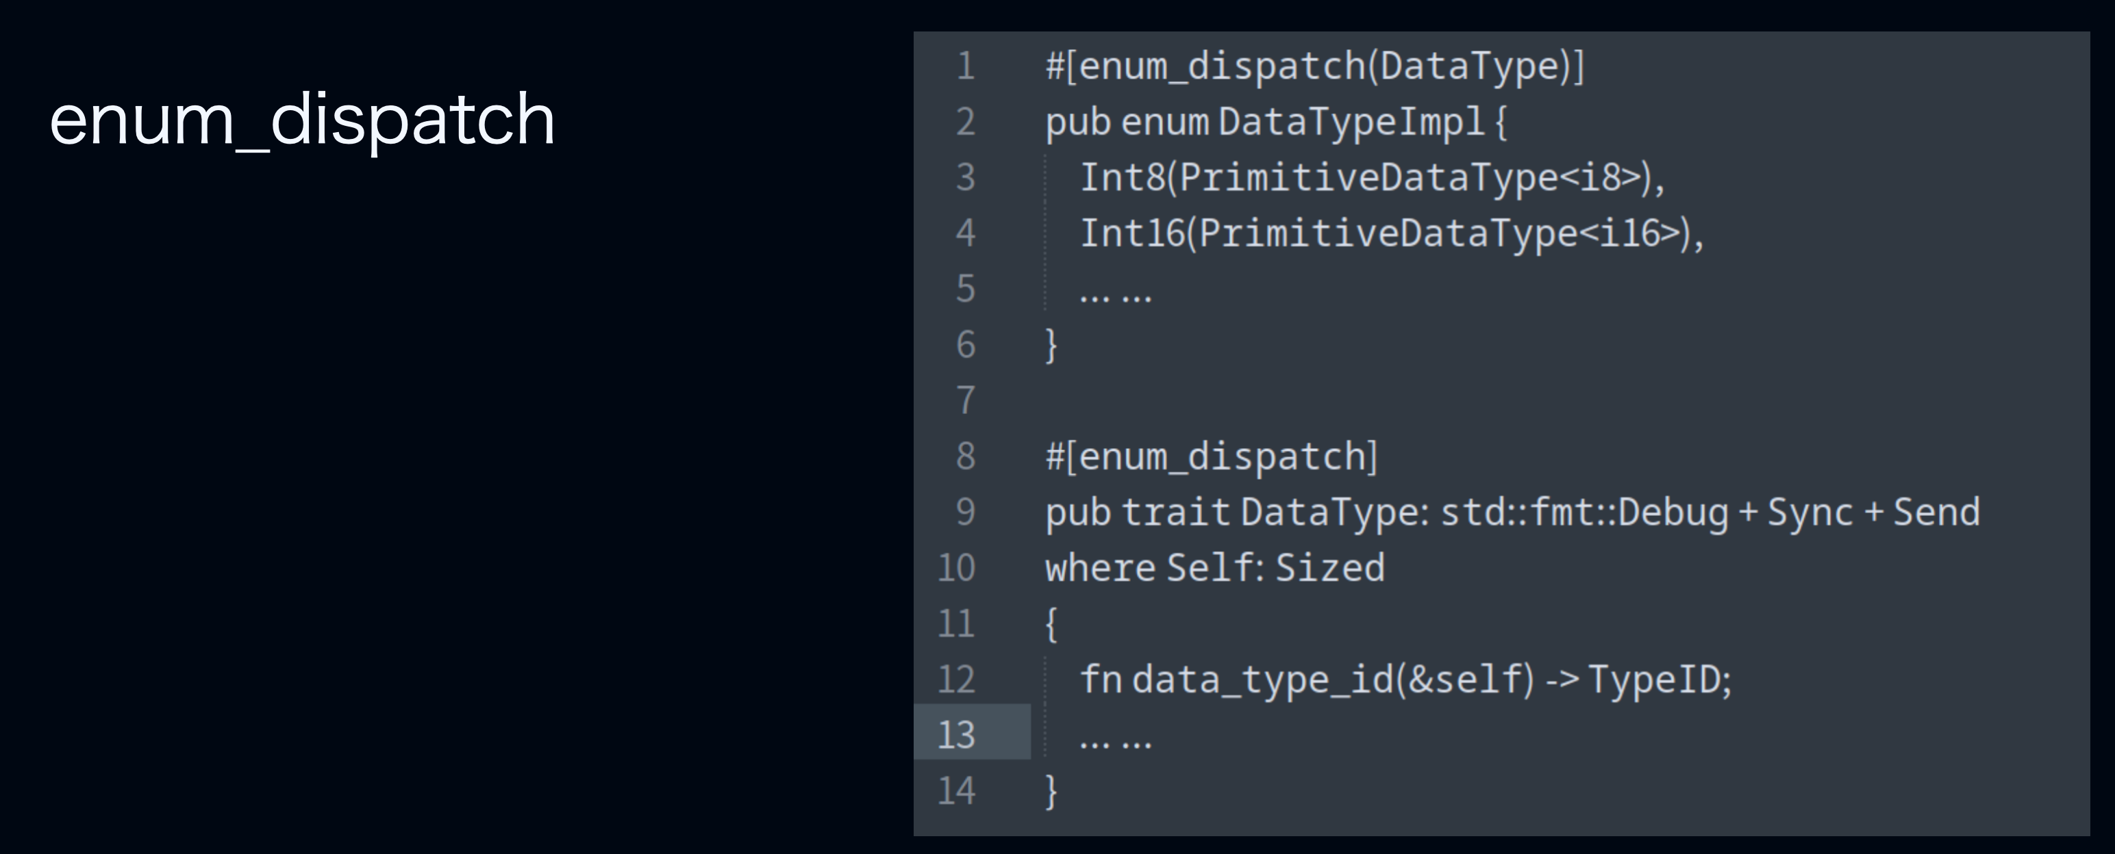Click 'where Self: Sized' clause
The width and height of the screenshot is (2115, 854).
pyautogui.click(x=1214, y=568)
